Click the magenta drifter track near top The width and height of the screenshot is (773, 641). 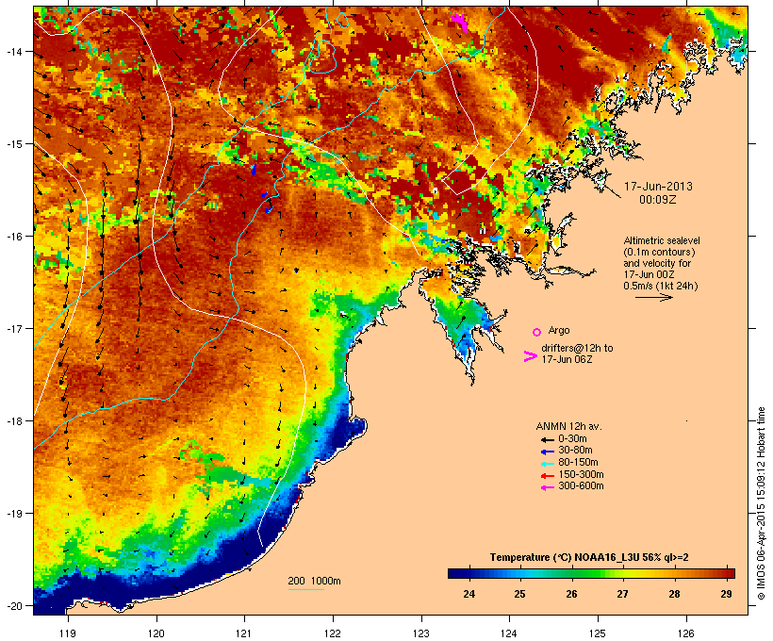pos(459,21)
